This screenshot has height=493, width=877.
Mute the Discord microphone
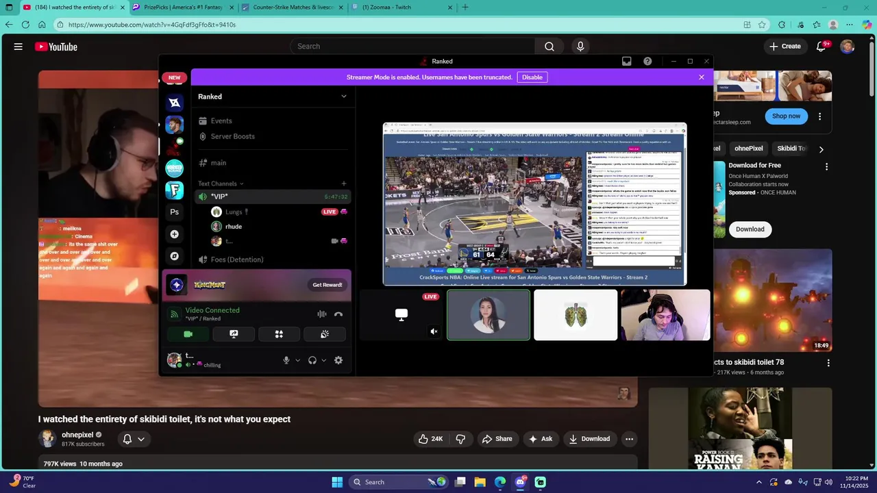click(287, 360)
